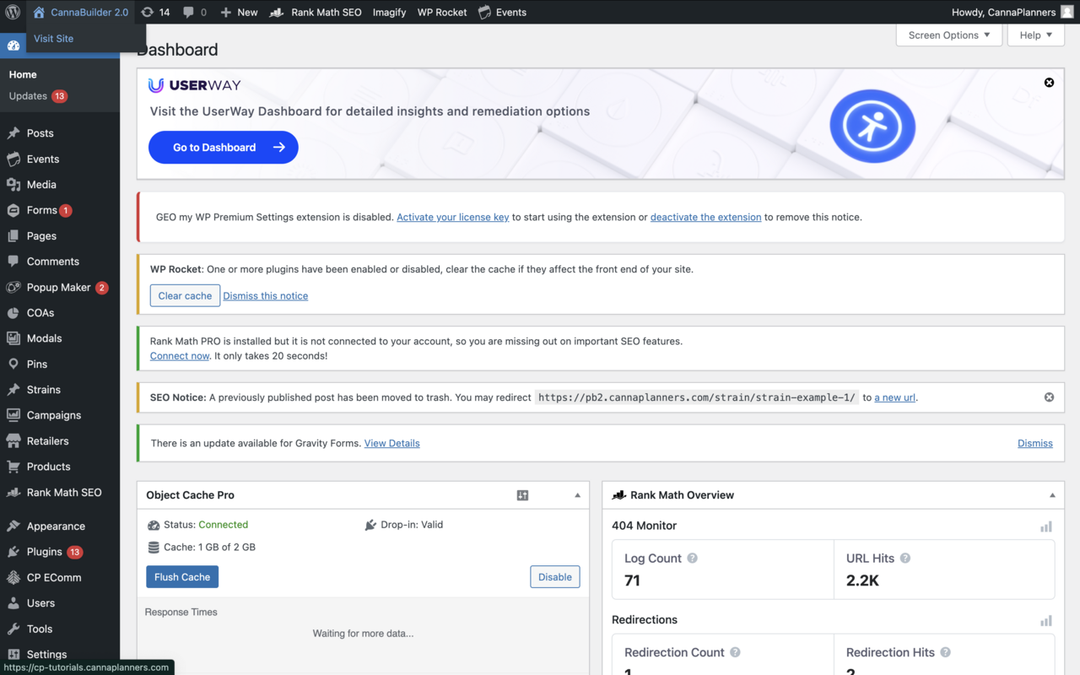Click the user avatar in admin bar
The width and height of the screenshot is (1080, 675).
coord(1067,12)
